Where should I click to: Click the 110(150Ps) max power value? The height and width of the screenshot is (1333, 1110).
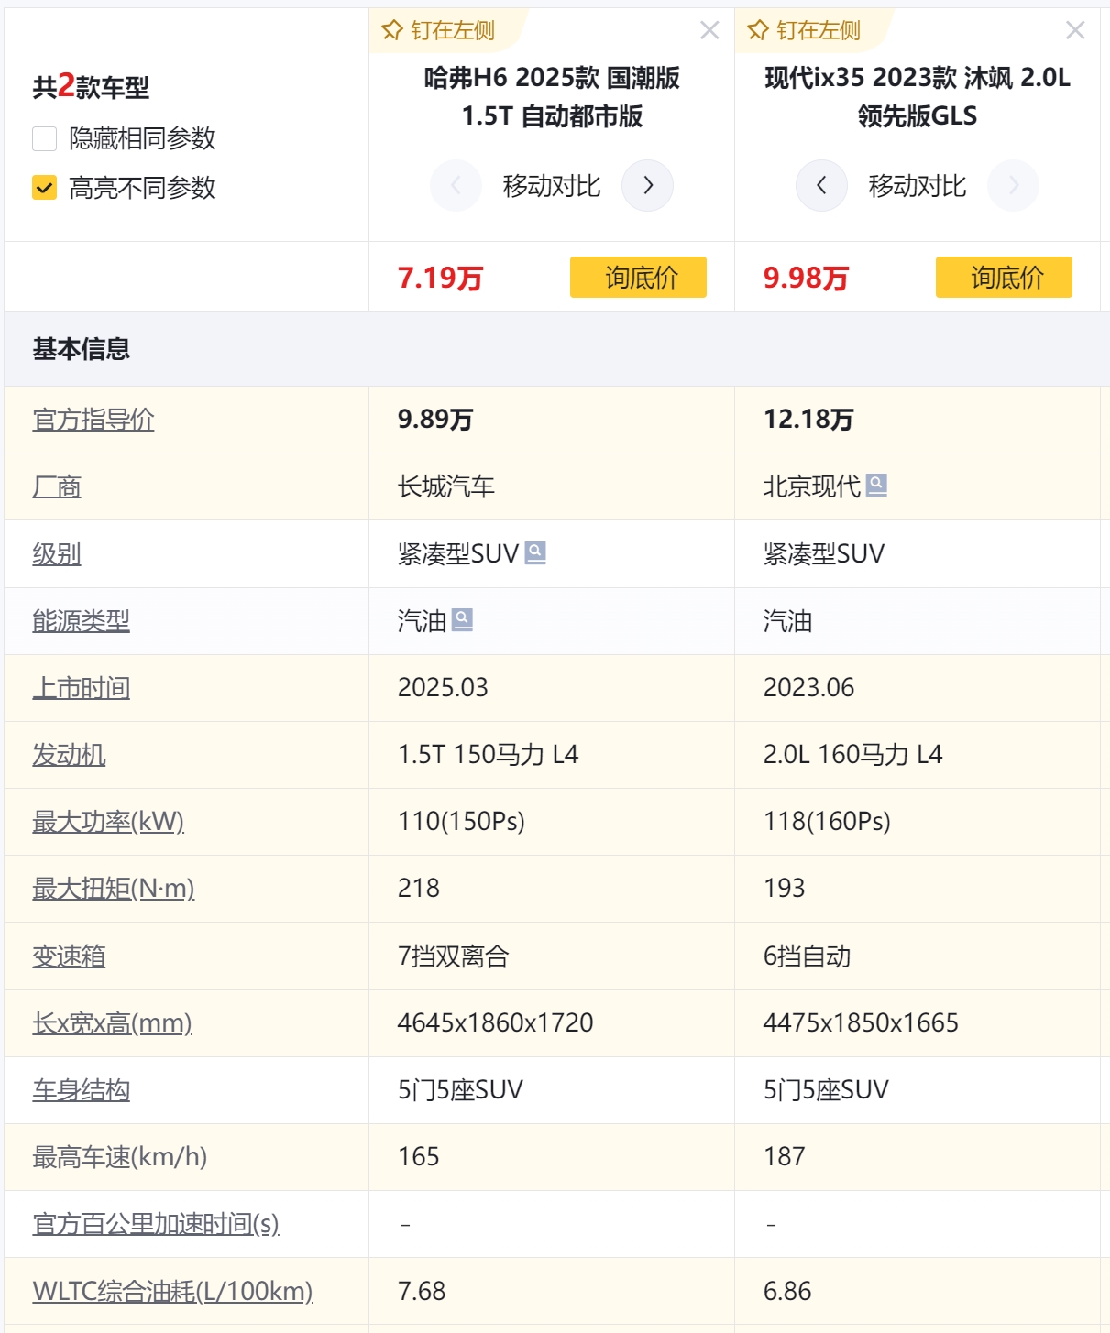(x=461, y=822)
